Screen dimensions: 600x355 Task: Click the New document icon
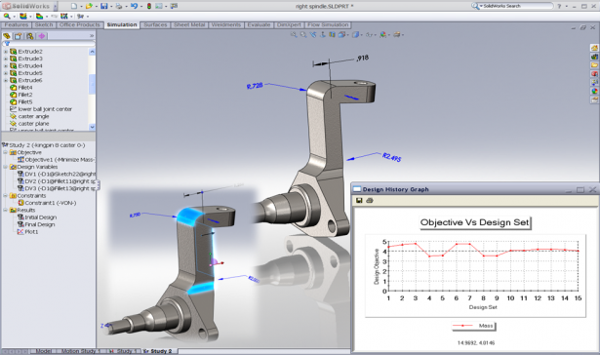[x=74, y=6]
